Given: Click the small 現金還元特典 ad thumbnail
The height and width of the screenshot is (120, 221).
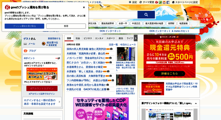Looking at the screenshot, I should click(x=153, y=89).
